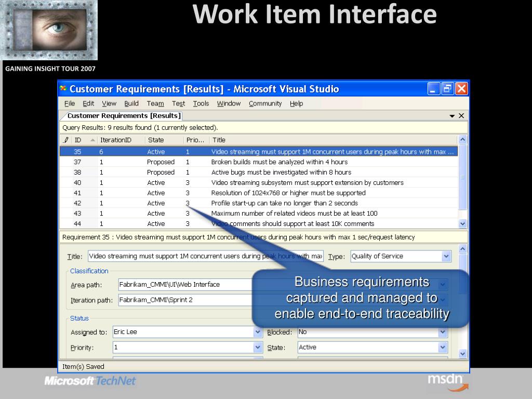This screenshot has width=532, height=399.
Task: Open the Tools menu
Action: tap(201, 103)
